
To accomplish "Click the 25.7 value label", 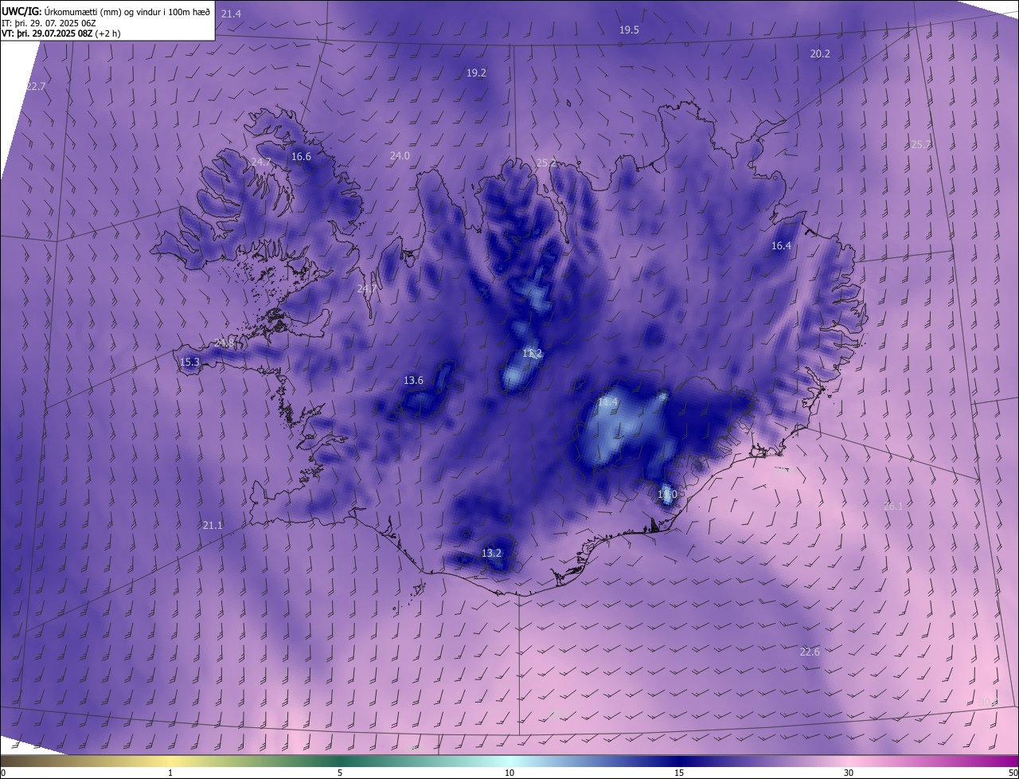I will (x=920, y=144).
